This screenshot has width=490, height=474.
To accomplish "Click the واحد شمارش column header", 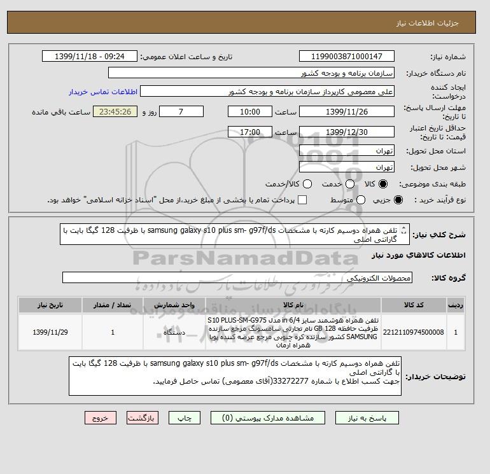I will click(x=174, y=305).
